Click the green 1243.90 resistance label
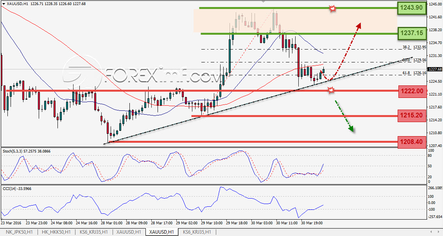This screenshot has height=236, width=443. (x=412, y=8)
